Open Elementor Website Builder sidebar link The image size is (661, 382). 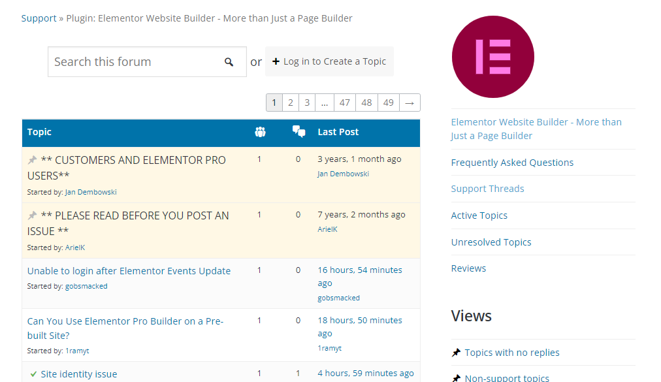coord(536,129)
